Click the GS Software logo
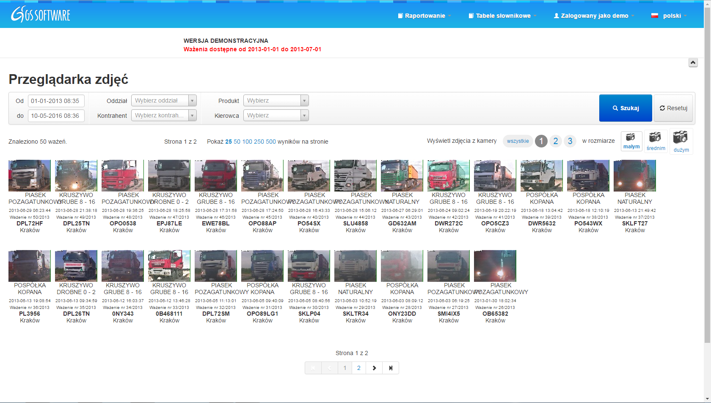711x403 pixels. [x=41, y=15]
